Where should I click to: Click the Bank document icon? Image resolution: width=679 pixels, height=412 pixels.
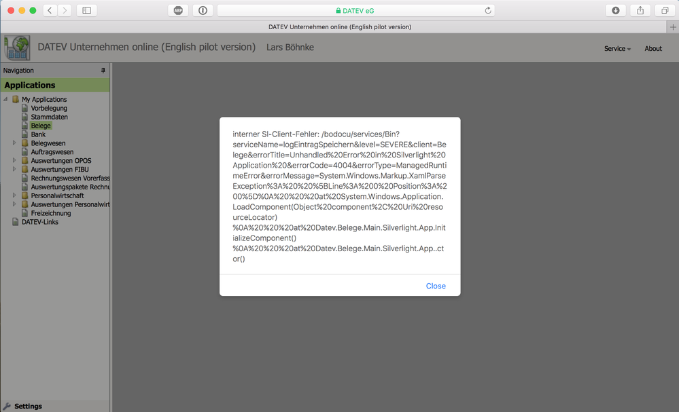pos(24,134)
